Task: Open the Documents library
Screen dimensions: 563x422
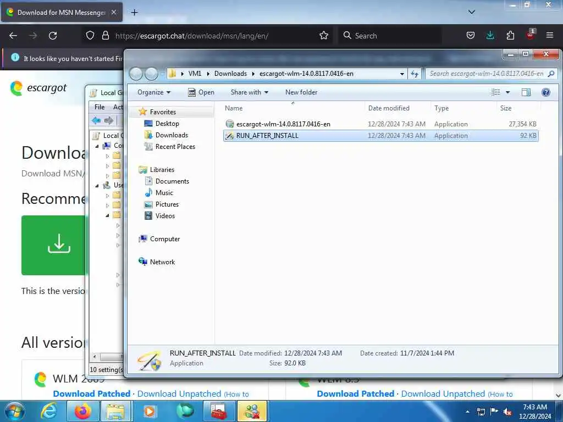Action: (x=172, y=181)
